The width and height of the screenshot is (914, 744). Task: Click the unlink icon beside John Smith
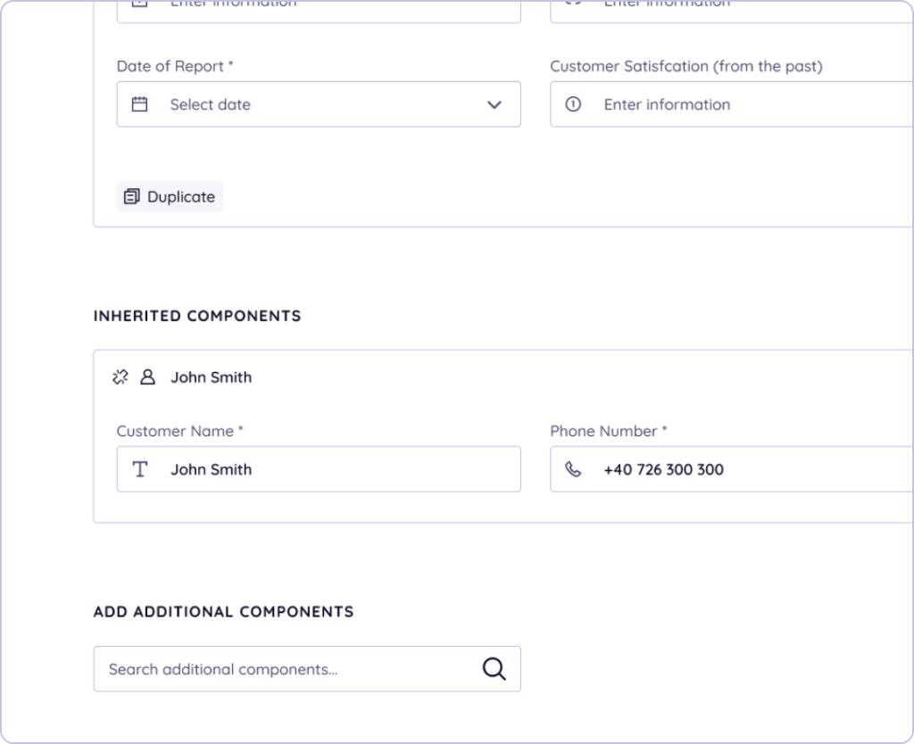pyautogui.click(x=120, y=377)
